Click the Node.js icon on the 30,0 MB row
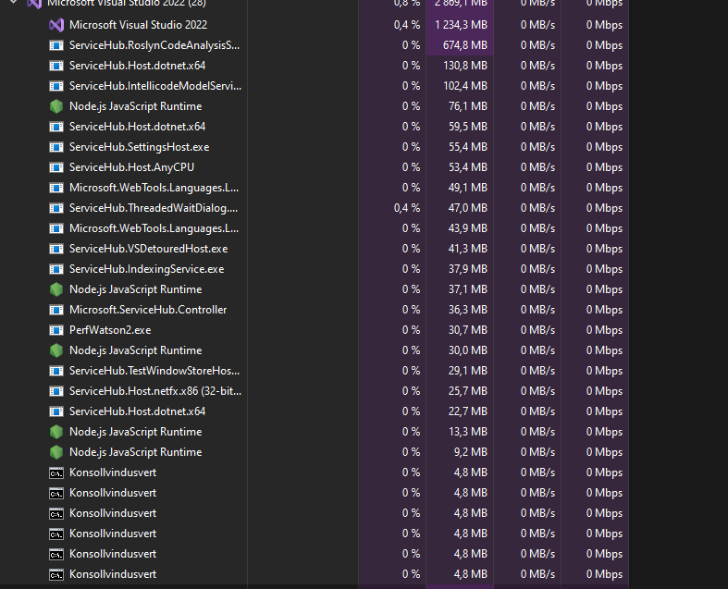 [x=56, y=350]
